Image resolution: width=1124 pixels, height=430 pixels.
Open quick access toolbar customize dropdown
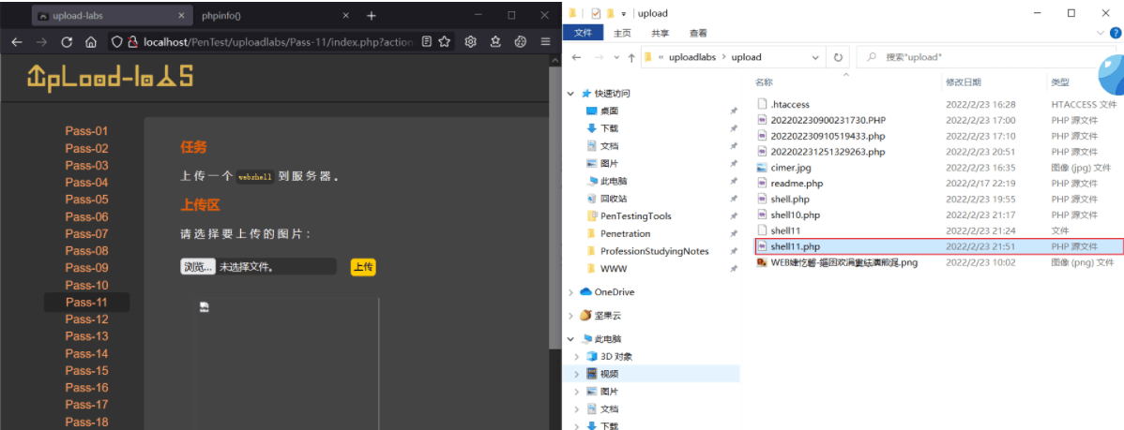(624, 13)
